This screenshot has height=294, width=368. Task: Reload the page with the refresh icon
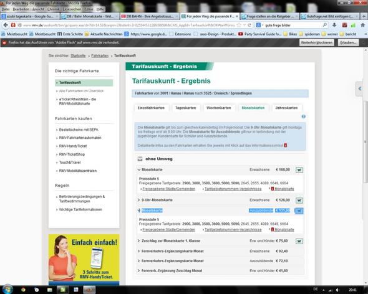[249, 25]
